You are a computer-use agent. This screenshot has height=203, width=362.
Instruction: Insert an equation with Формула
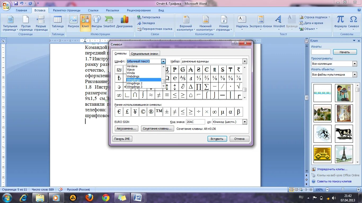coord(340,23)
